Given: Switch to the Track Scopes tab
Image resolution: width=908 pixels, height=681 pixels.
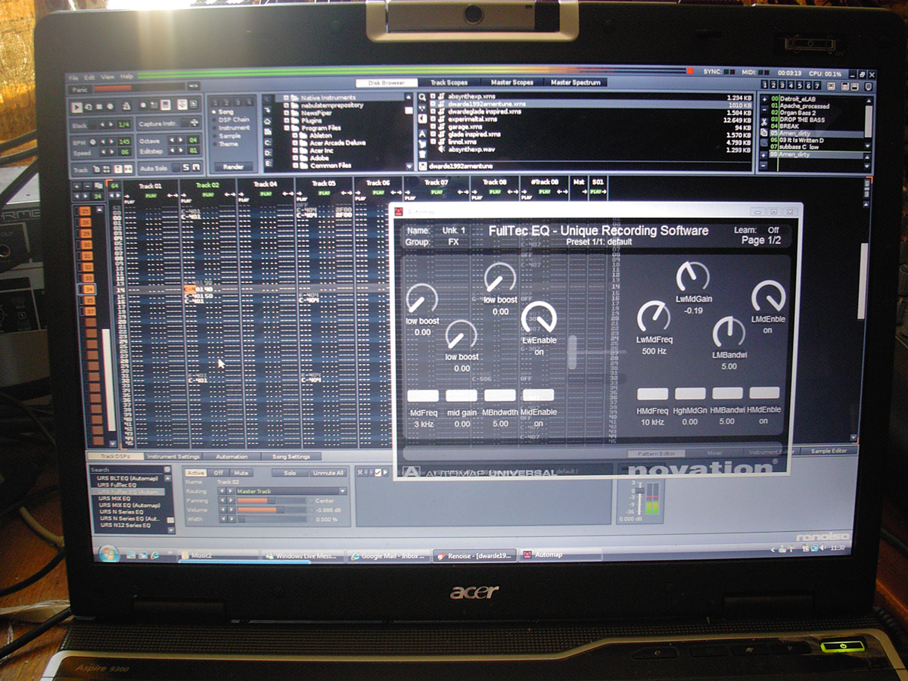Looking at the screenshot, I should (x=449, y=82).
